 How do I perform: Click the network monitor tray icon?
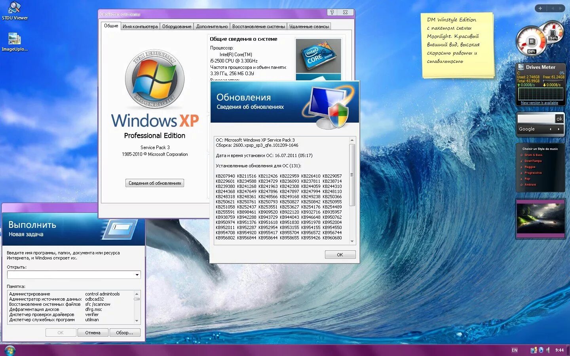point(534,350)
